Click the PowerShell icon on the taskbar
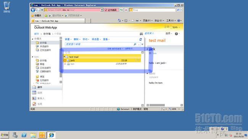248x139 pixels. [x=24, y=135]
